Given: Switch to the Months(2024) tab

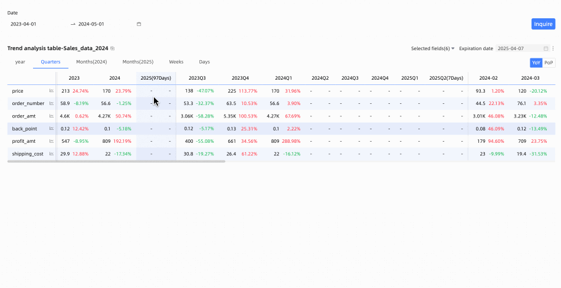Looking at the screenshot, I should pyautogui.click(x=91, y=62).
